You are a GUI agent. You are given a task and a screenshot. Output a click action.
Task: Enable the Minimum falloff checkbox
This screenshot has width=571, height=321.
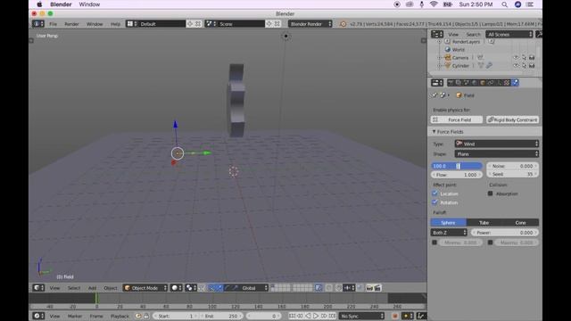coord(434,243)
